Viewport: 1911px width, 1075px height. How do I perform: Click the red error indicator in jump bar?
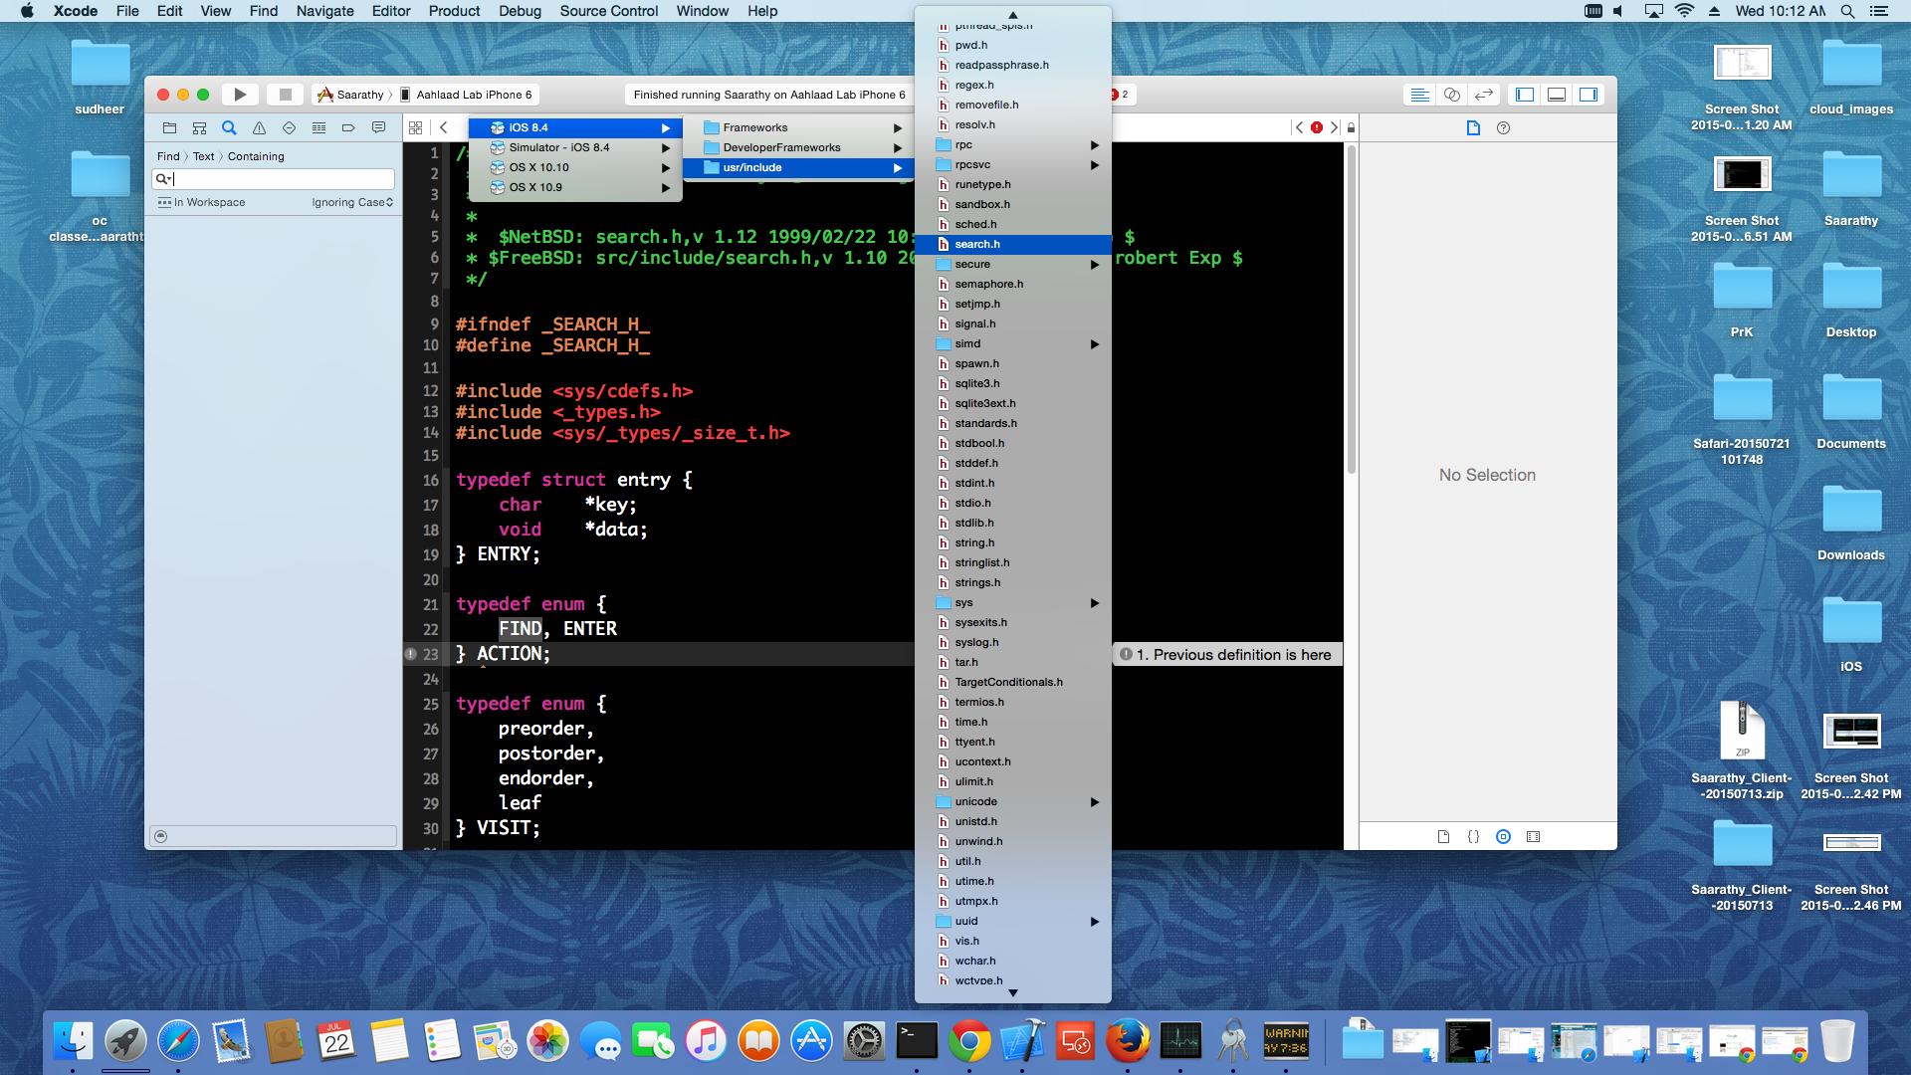point(1317,127)
